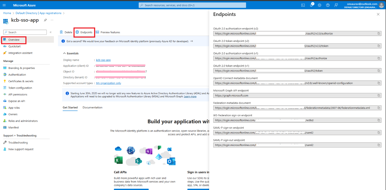Open the notifications bell
Screen dimensions: 386x190
pos(311,5)
